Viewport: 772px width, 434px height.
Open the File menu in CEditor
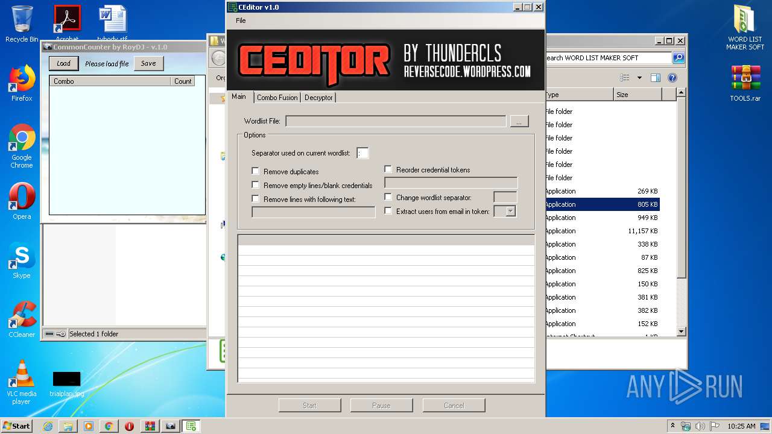241,20
